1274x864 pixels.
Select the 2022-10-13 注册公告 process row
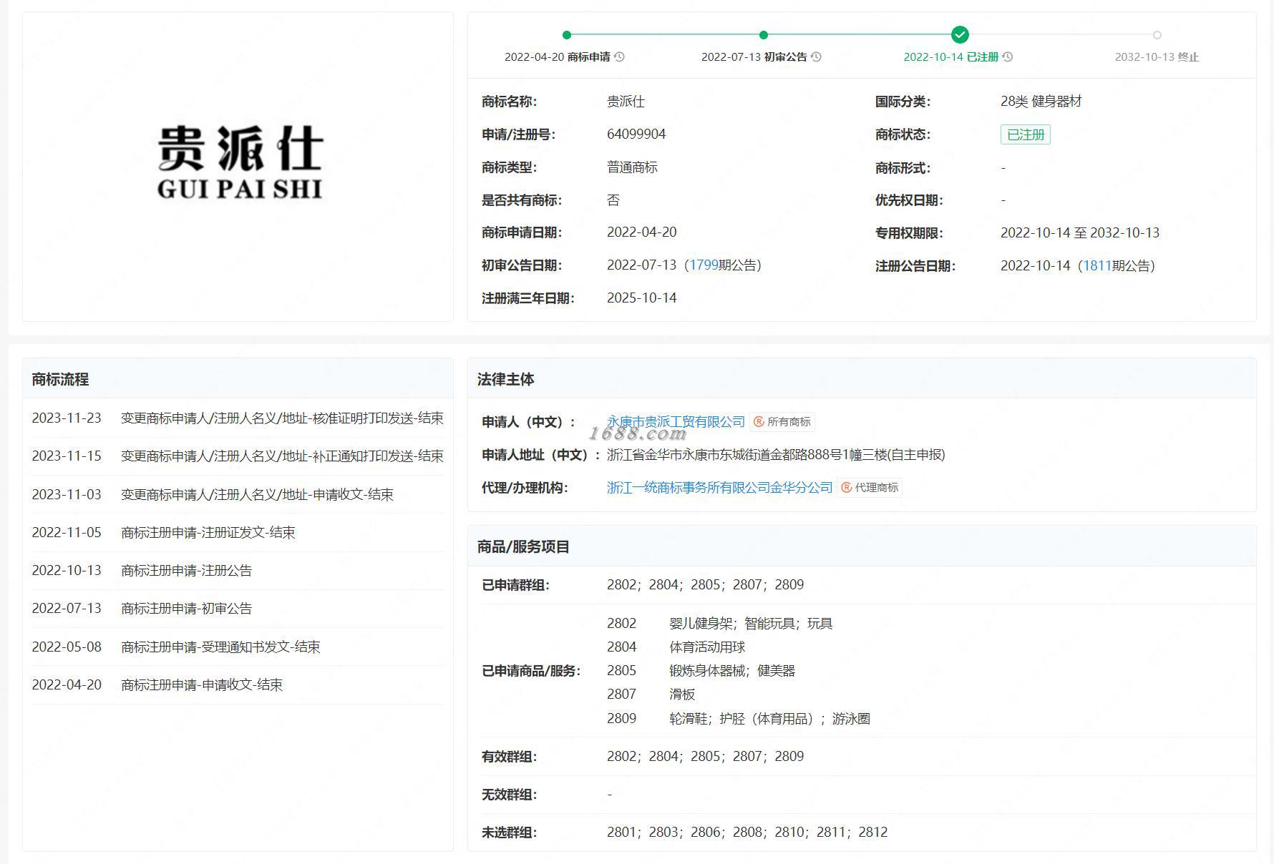238,571
